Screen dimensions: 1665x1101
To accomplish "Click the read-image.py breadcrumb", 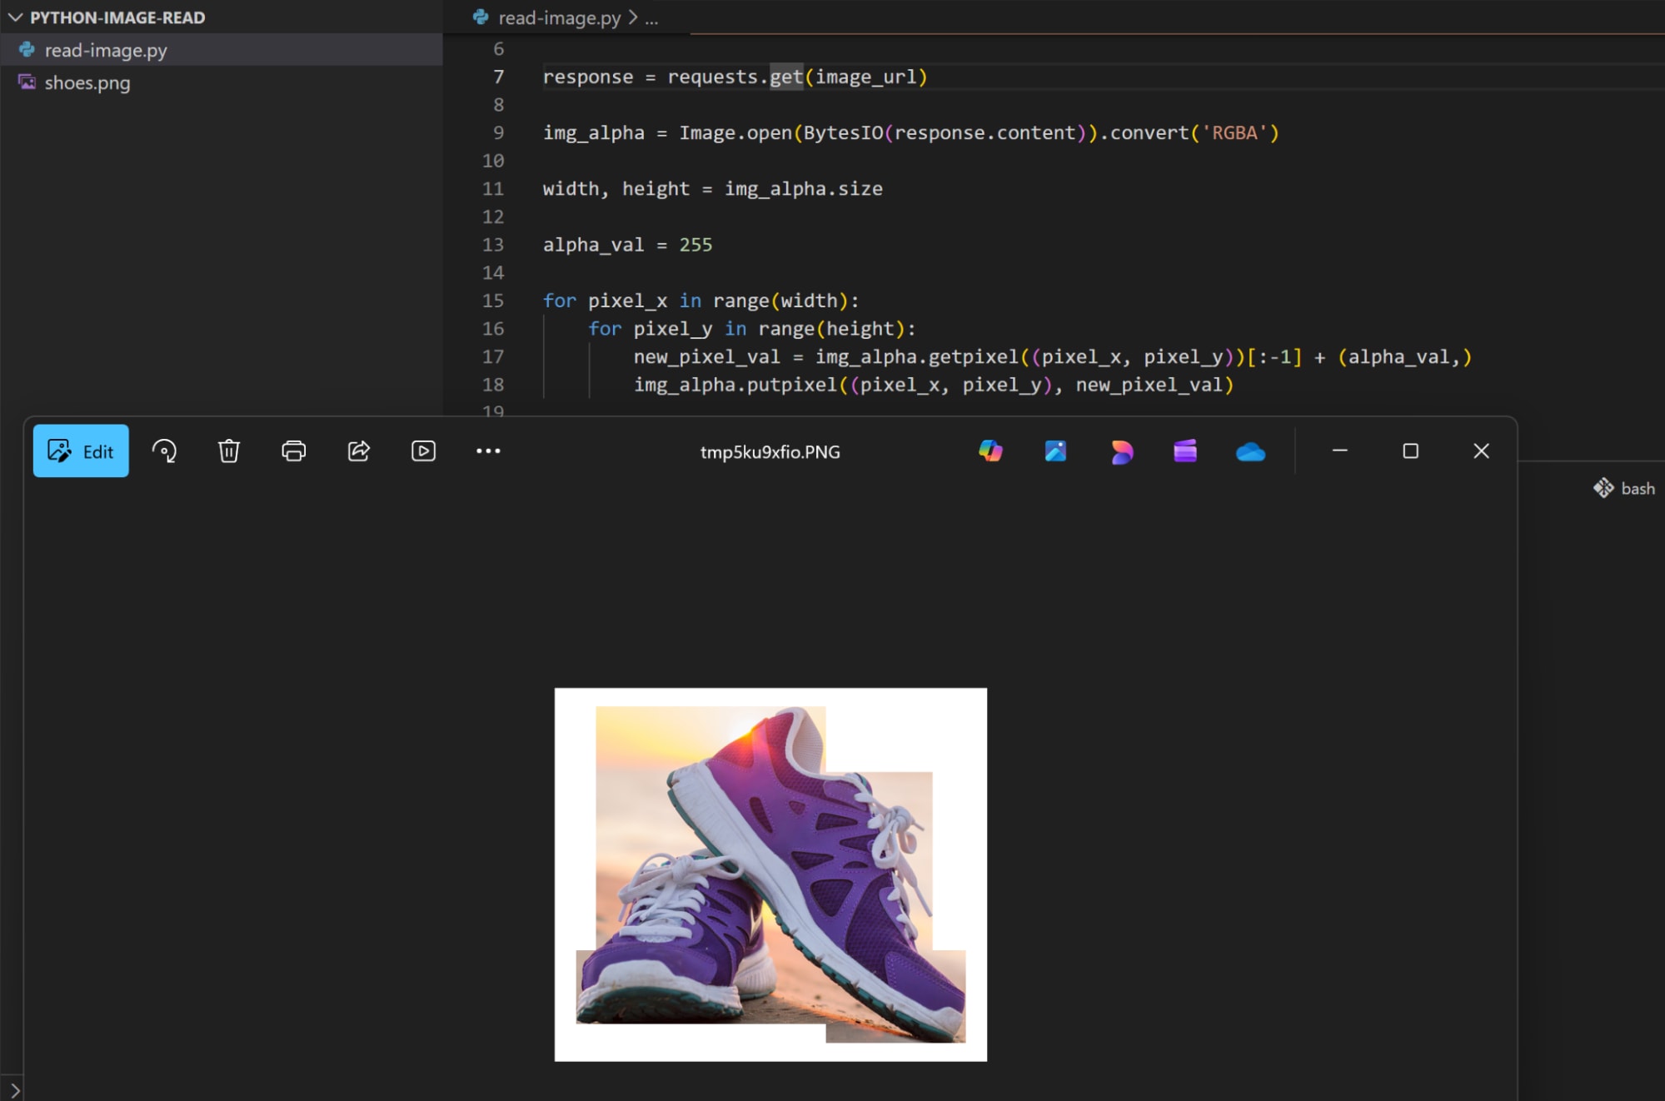I will pyautogui.click(x=559, y=17).
